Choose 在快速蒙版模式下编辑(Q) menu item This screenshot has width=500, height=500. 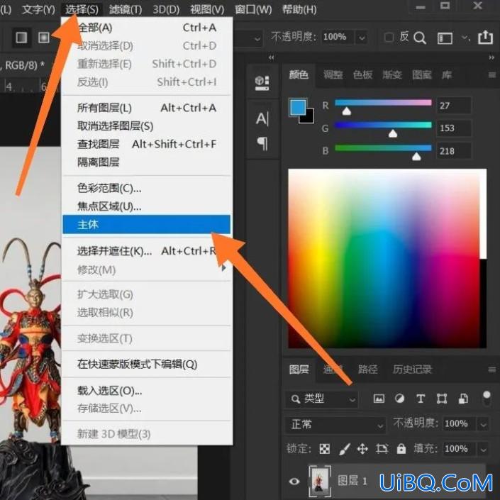click(x=146, y=364)
